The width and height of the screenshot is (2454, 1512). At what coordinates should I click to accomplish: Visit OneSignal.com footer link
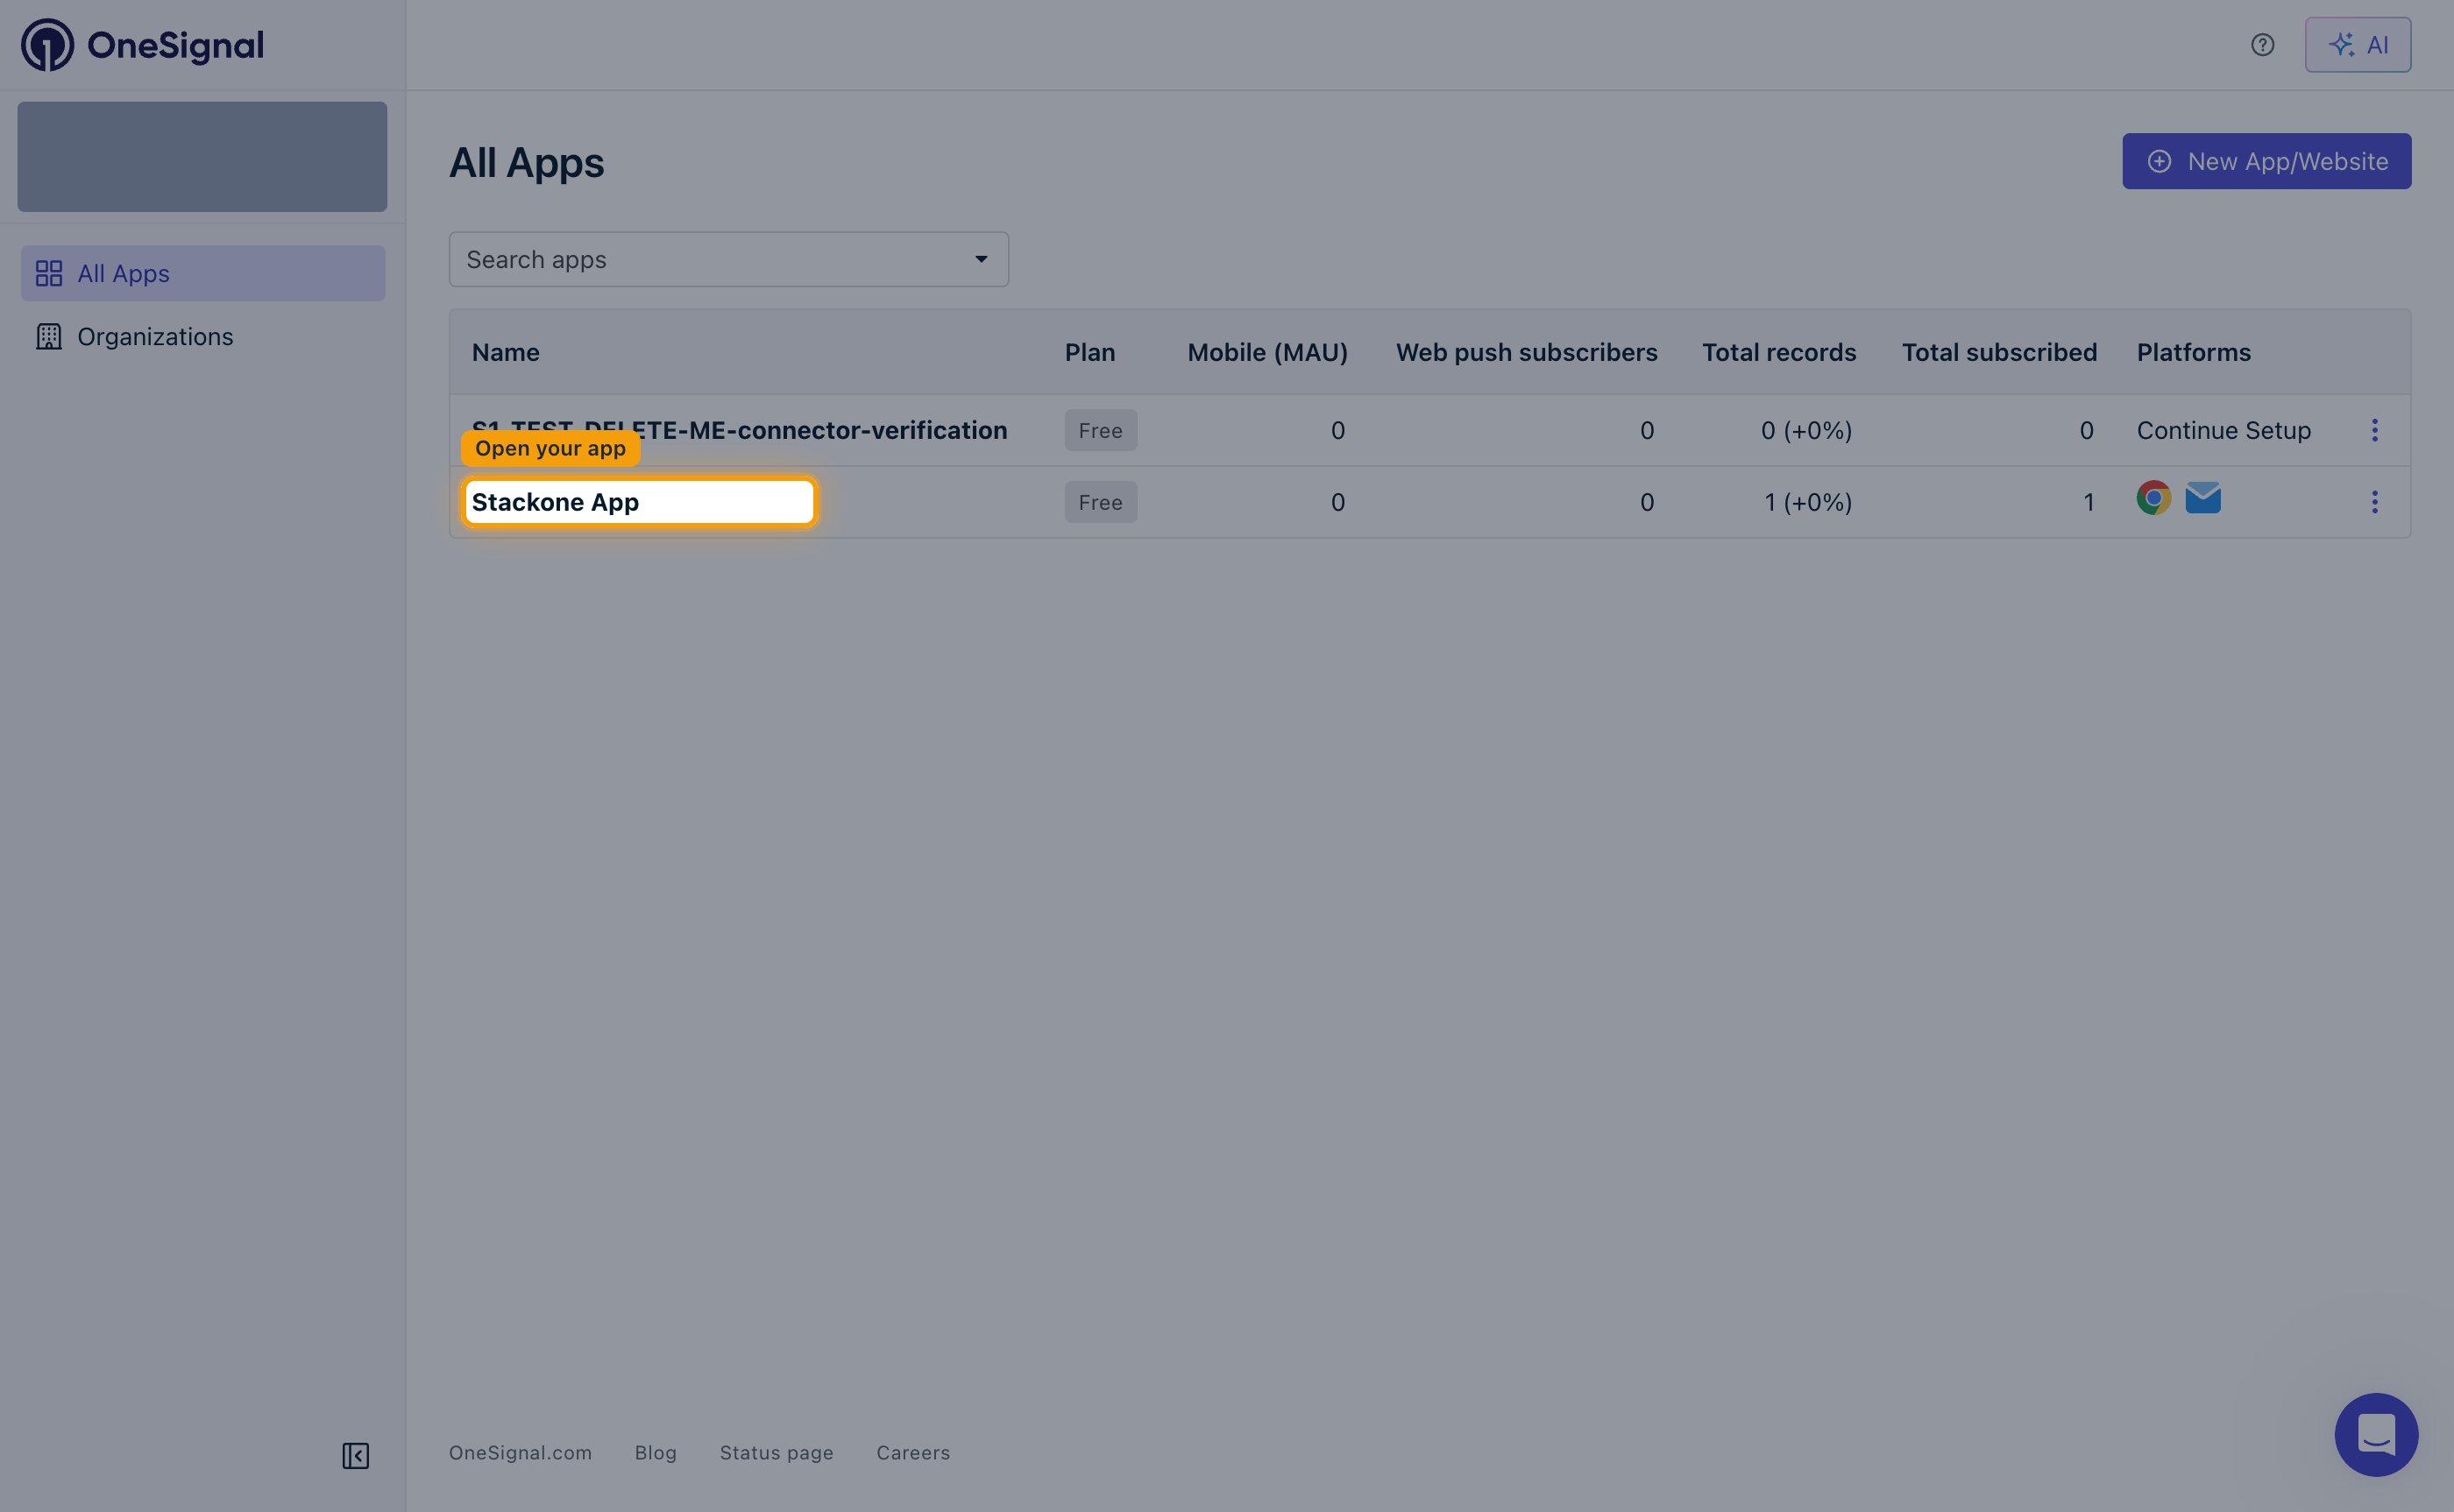(x=521, y=1452)
